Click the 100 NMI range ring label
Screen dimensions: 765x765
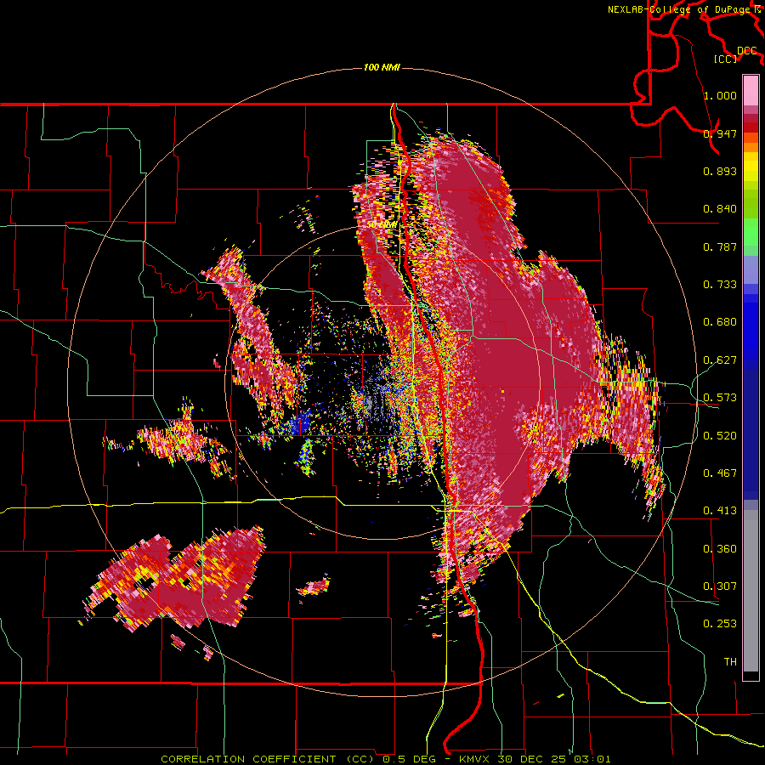(x=382, y=67)
